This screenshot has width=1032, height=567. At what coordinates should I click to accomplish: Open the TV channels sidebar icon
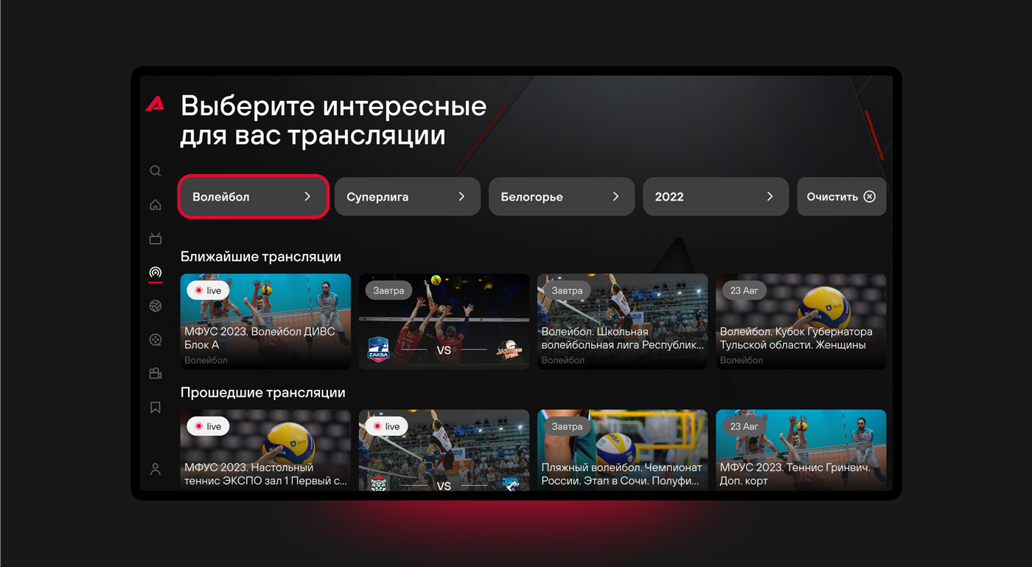coord(156,238)
